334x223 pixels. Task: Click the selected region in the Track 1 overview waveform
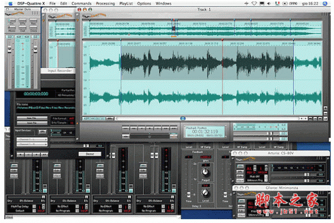[x=174, y=29]
